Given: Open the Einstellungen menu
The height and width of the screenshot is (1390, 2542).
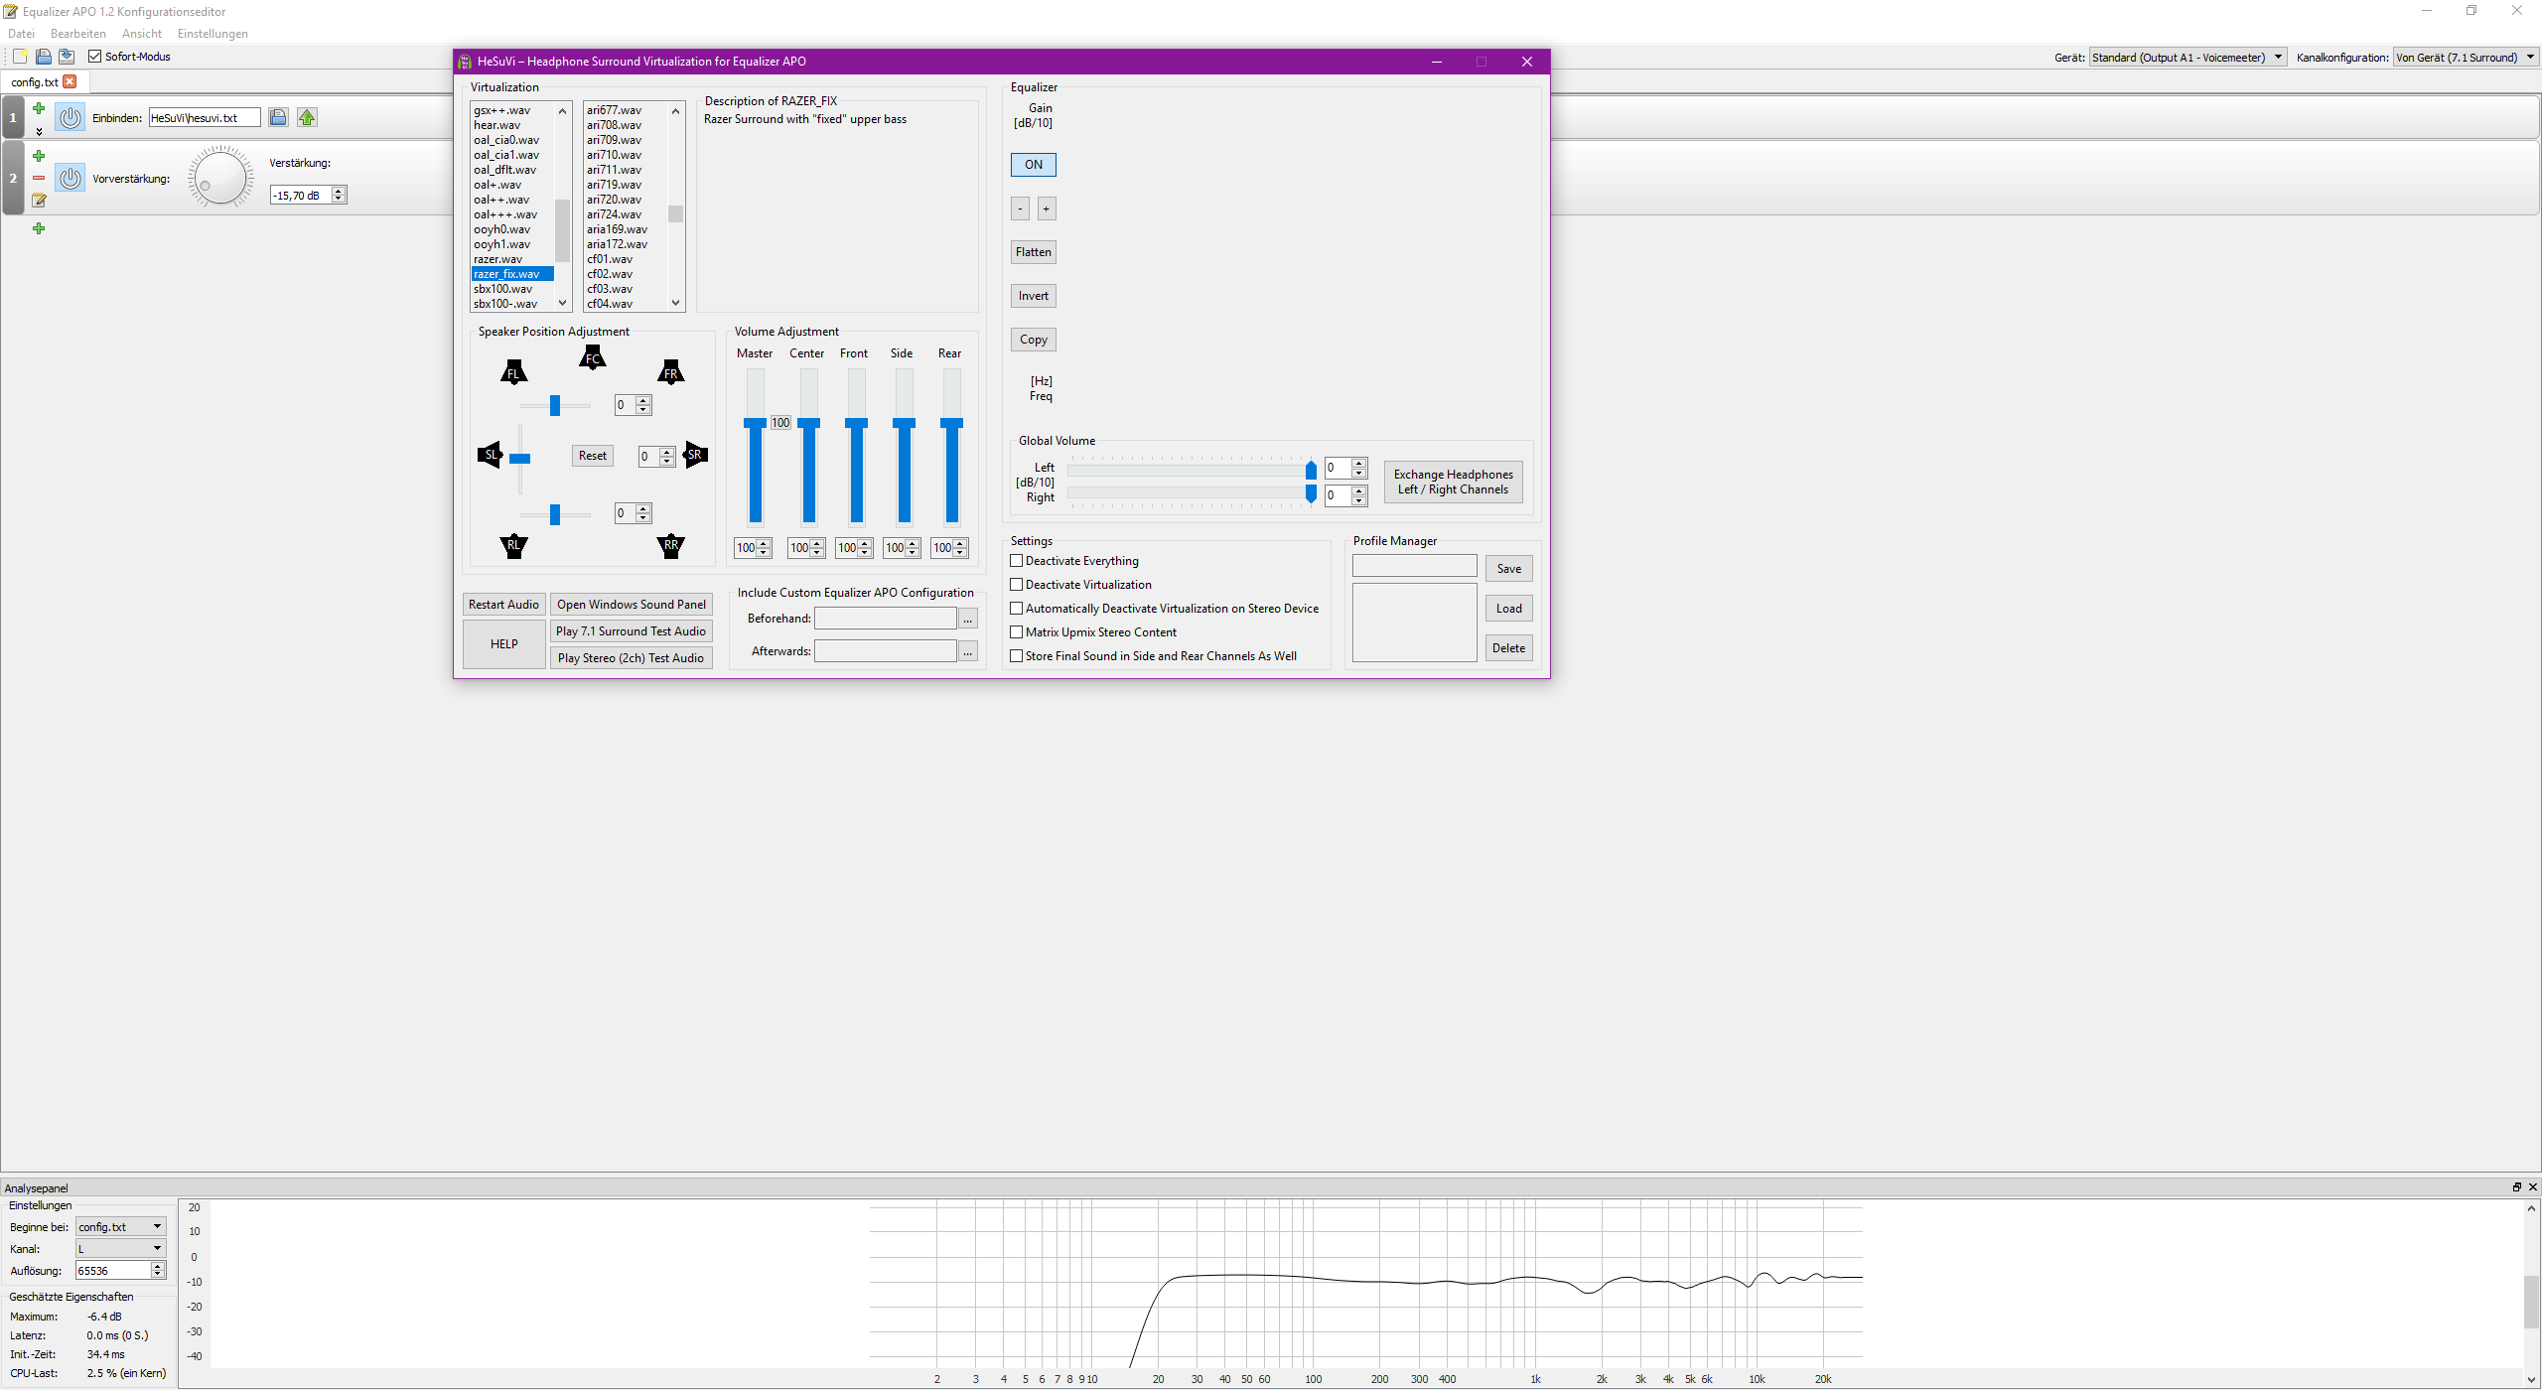Looking at the screenshot, I should click(212, 34).
